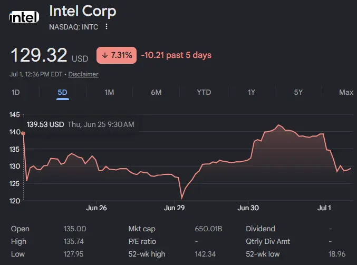
Task: Switch chart to Max range
Action: coord(346,92)
